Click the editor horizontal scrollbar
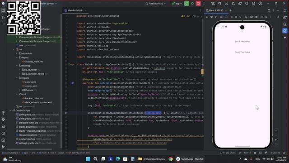Screen dimensions: 289x163 [122, 149]
